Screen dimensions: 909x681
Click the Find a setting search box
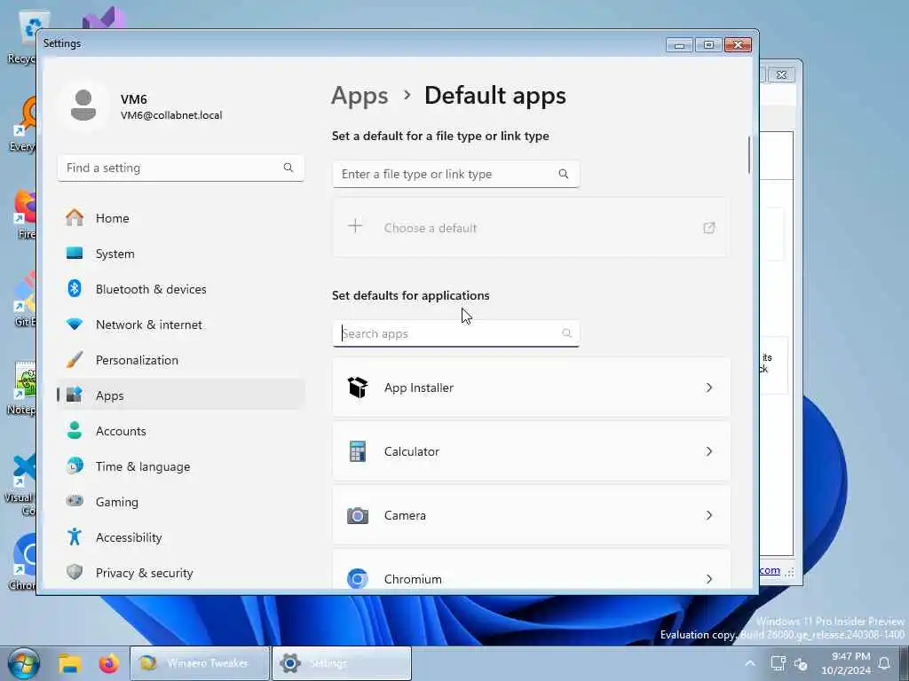pyautogui.click(x=180, y=168)
